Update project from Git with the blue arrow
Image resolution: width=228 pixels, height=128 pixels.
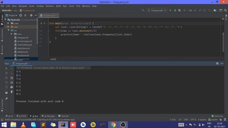click(x=195, y=10)
